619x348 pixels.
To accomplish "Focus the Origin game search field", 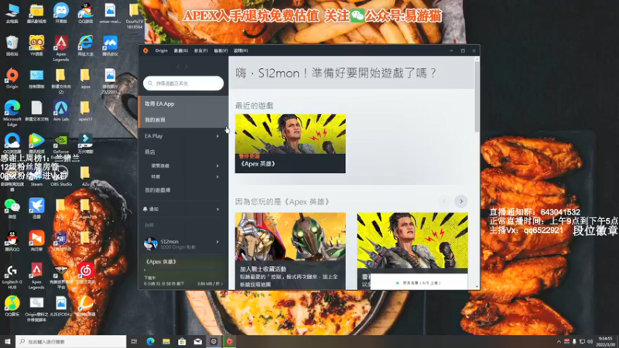I will [183, 84].
